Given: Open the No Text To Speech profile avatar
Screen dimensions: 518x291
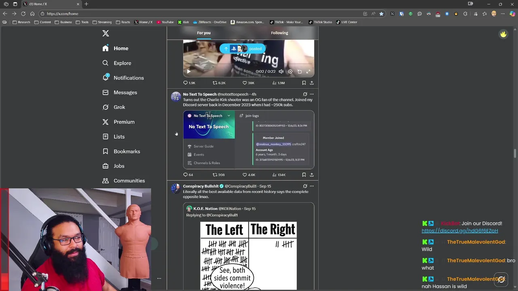Looking at the screenshot, I should pyautogui.click(x=176, y=97).
